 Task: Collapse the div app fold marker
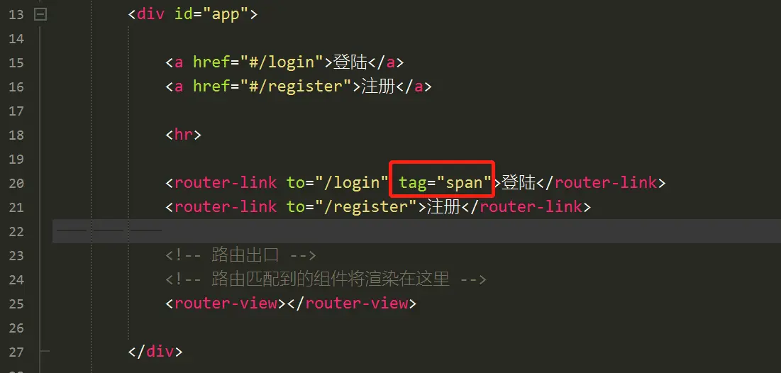point(40,14)
